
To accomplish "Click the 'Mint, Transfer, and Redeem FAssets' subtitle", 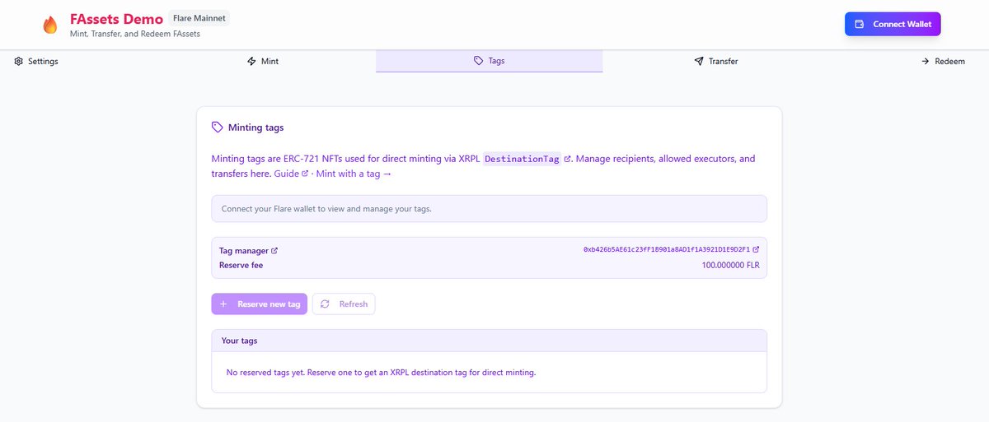I will (135, 34).
